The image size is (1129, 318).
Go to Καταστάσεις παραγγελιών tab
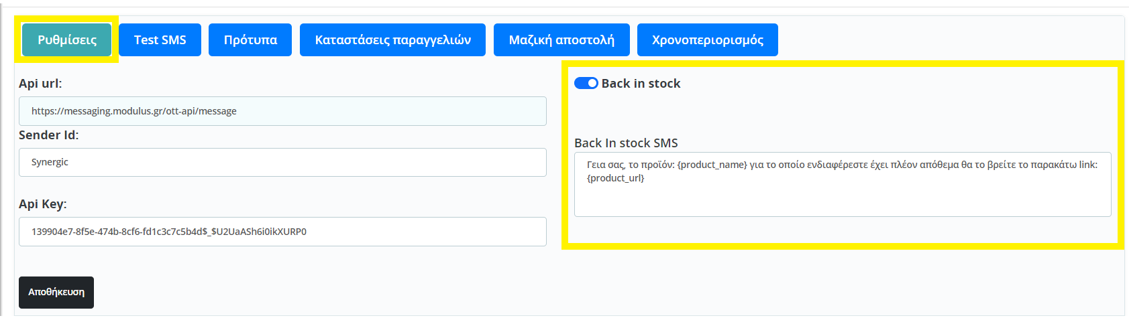pyautogui.click(x=392, y=39)
